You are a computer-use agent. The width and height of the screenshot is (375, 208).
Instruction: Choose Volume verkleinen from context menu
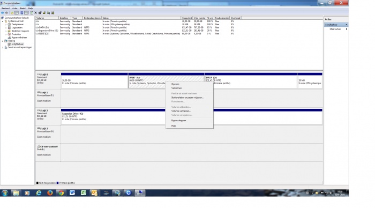(x=181, y=111)
